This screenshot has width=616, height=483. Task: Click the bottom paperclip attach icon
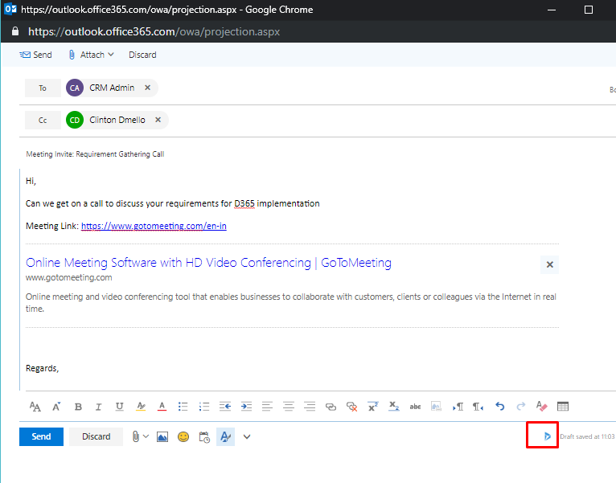click(136, 436)
